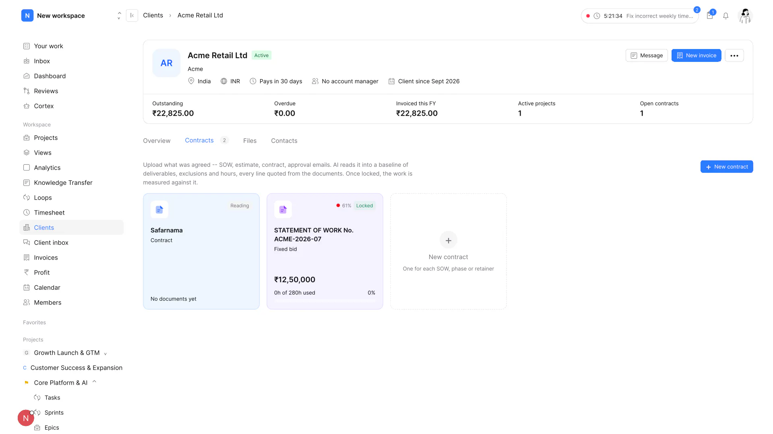This screenshot has height=434, width=773.
Task: Open the Safarnama contract card
Action: (201, 252)
